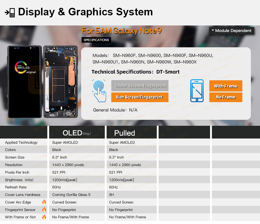This screenshot has height=224, width=260.
Task: Click the OLED column header
Action: 77,133
